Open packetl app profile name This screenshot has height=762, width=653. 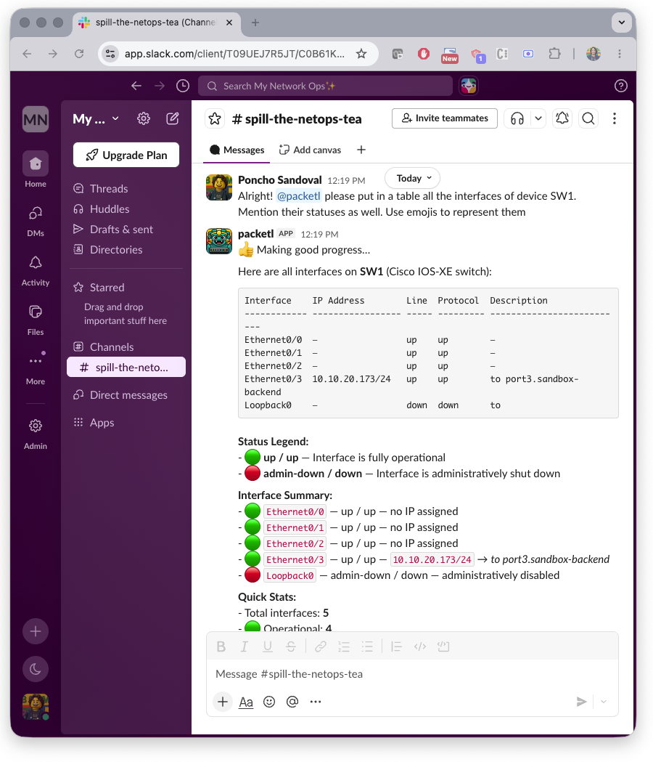(256, 234)
